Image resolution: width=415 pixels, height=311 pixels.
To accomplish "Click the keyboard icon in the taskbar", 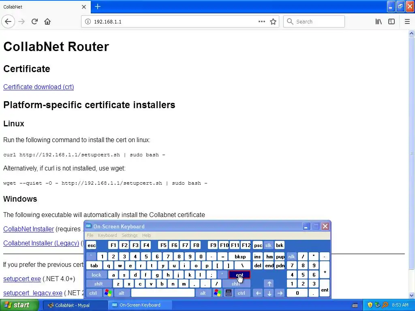I will click(x=355, y=305).
